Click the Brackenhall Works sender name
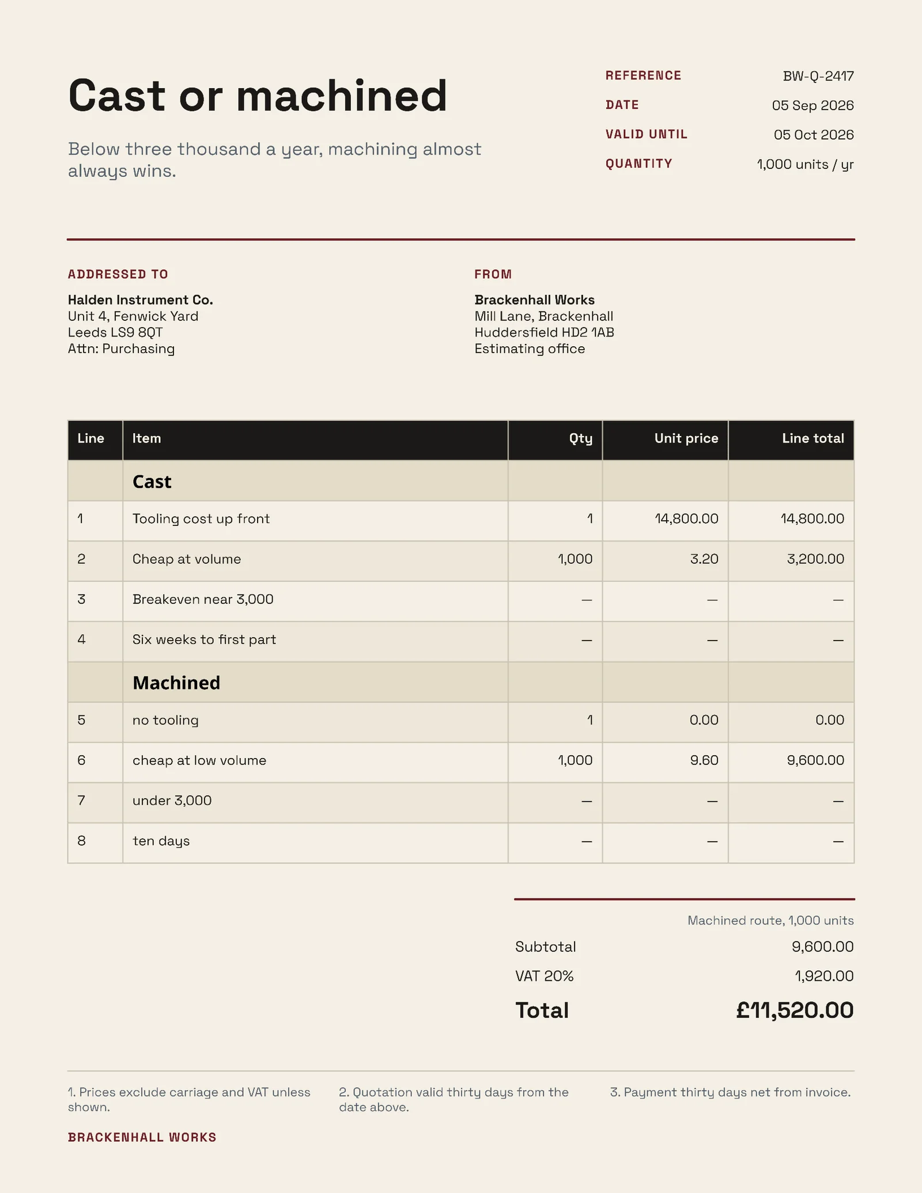Image resolution: width=922 pixels, height=1193 pixels. (534, 300)
